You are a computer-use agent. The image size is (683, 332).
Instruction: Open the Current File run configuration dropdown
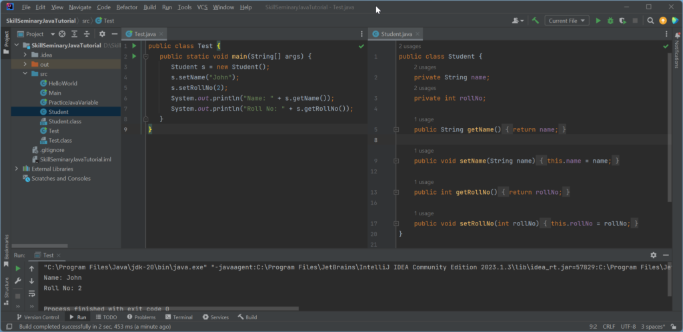[567, 21]
